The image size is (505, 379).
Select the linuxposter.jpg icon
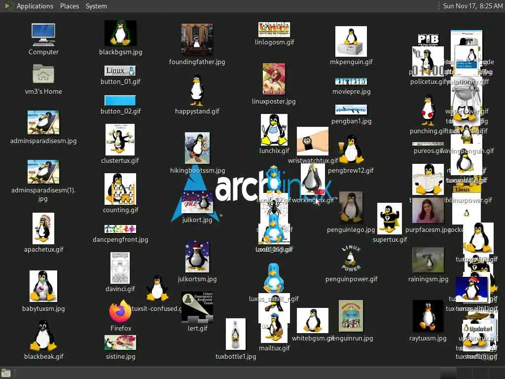point(274,79)
